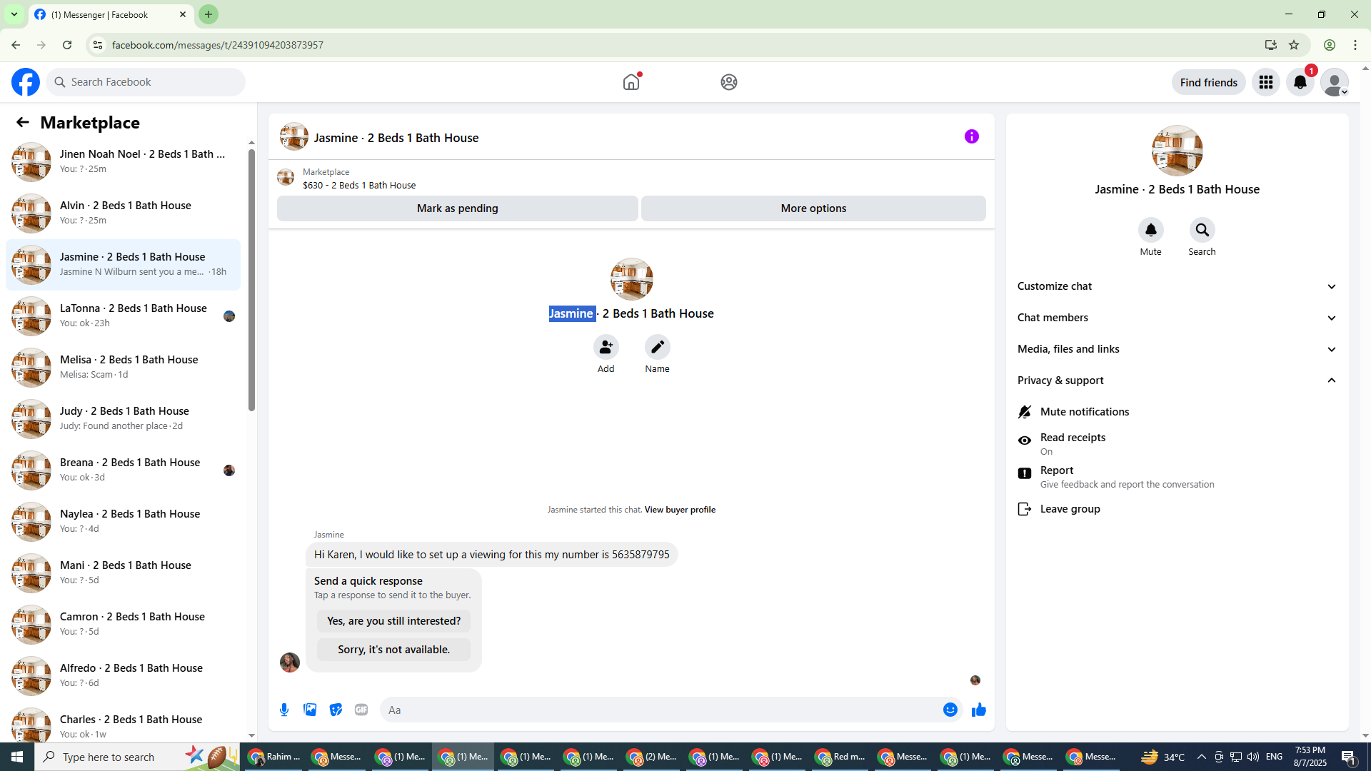Image resolution: width=1371 pixels, height=771 pixels.
Task: Click Mark as pending button
Action: (x=457, y=208)
